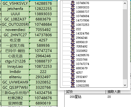Click the avatar icon beside 14737806
The image size is (131, 107).
point(73,20)
